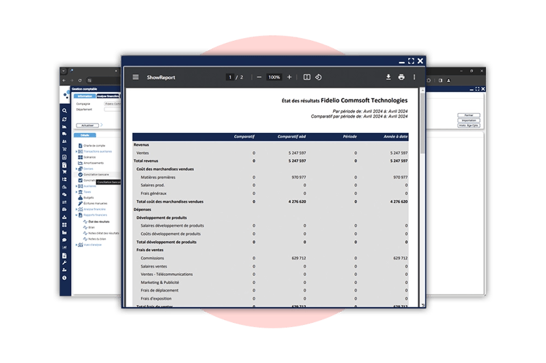Click the scrollbar down arrow in report

pyautogui.click(x=422, y=305)
